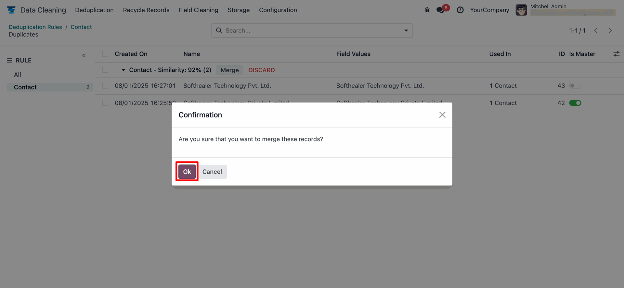Open the debug bug icon menu
Screen dimensions: 624x288
coord(427,10)
